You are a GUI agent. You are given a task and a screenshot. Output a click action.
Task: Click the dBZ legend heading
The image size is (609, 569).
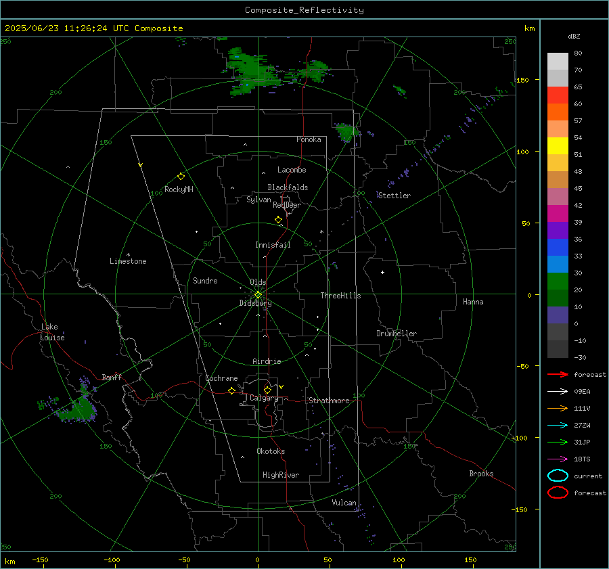click(574, 36)
